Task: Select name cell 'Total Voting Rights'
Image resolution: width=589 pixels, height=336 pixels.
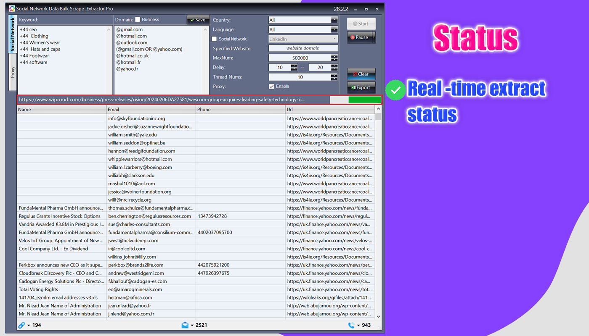Action: [x=62, y=289]
